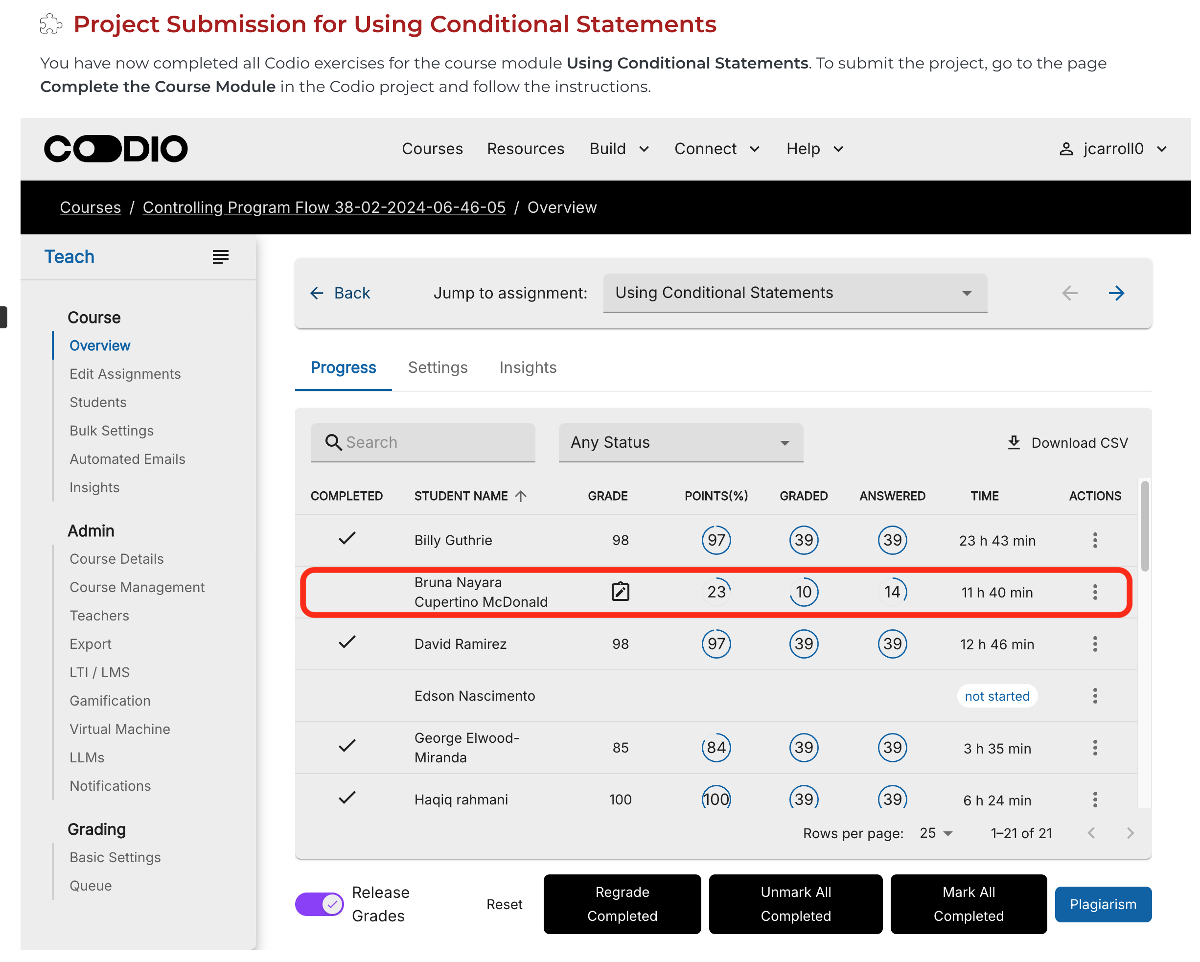The height and width of the screenshot is (962, 1200).
Task: Click the Back arrow icon
Action: 317,293
